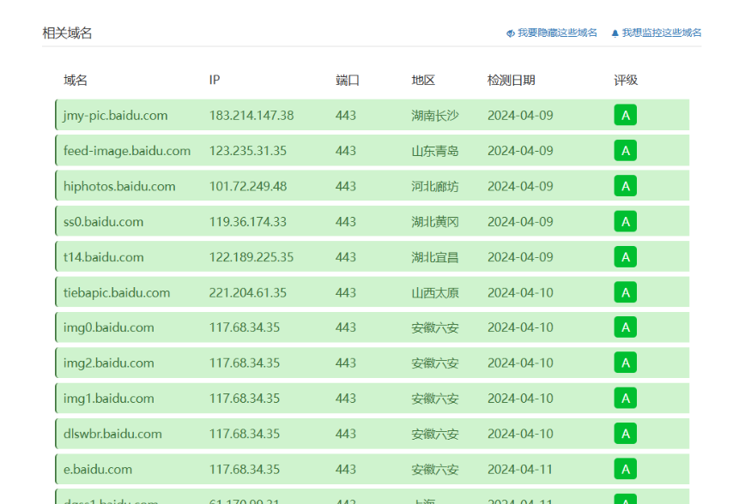Click the A rating badge for img1.baidu.com
The width and height of the screenshot is (751, 504).
(626, 398)
